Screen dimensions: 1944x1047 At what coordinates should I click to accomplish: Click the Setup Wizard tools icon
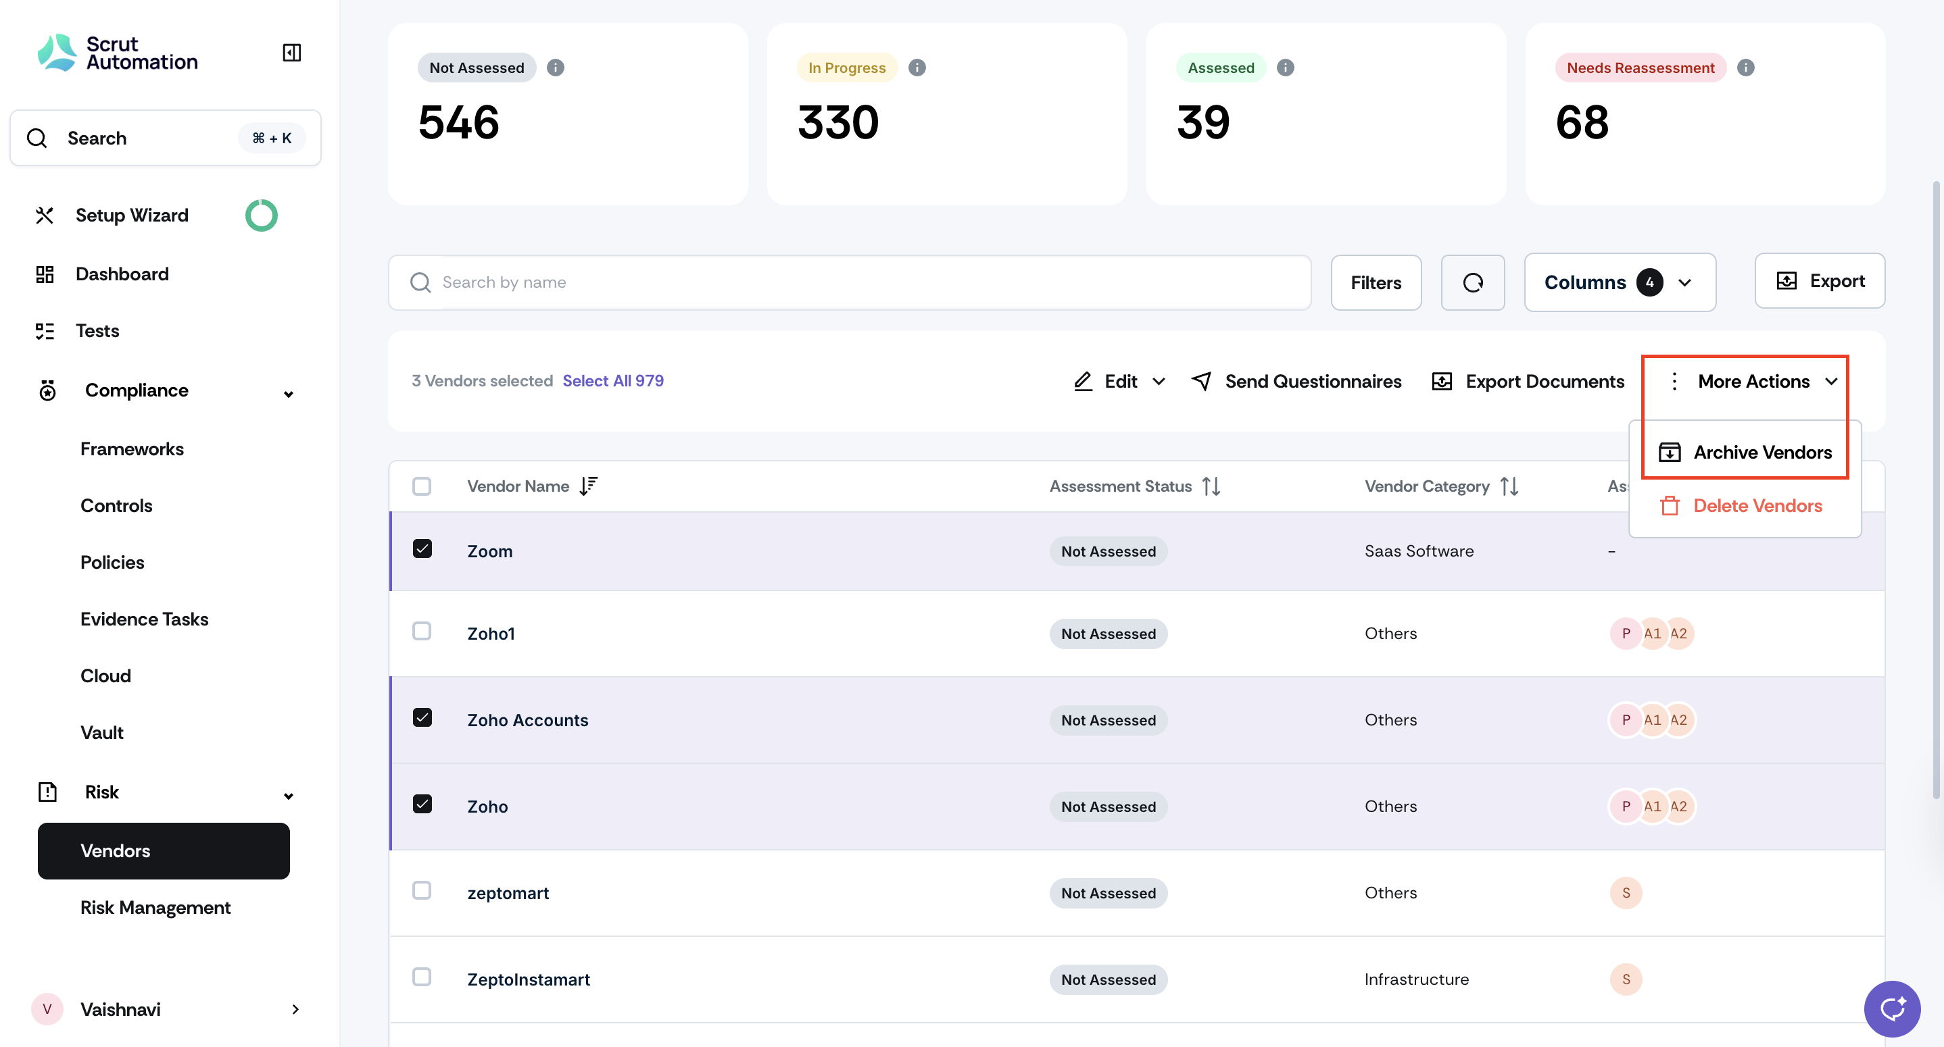[45, 215]
